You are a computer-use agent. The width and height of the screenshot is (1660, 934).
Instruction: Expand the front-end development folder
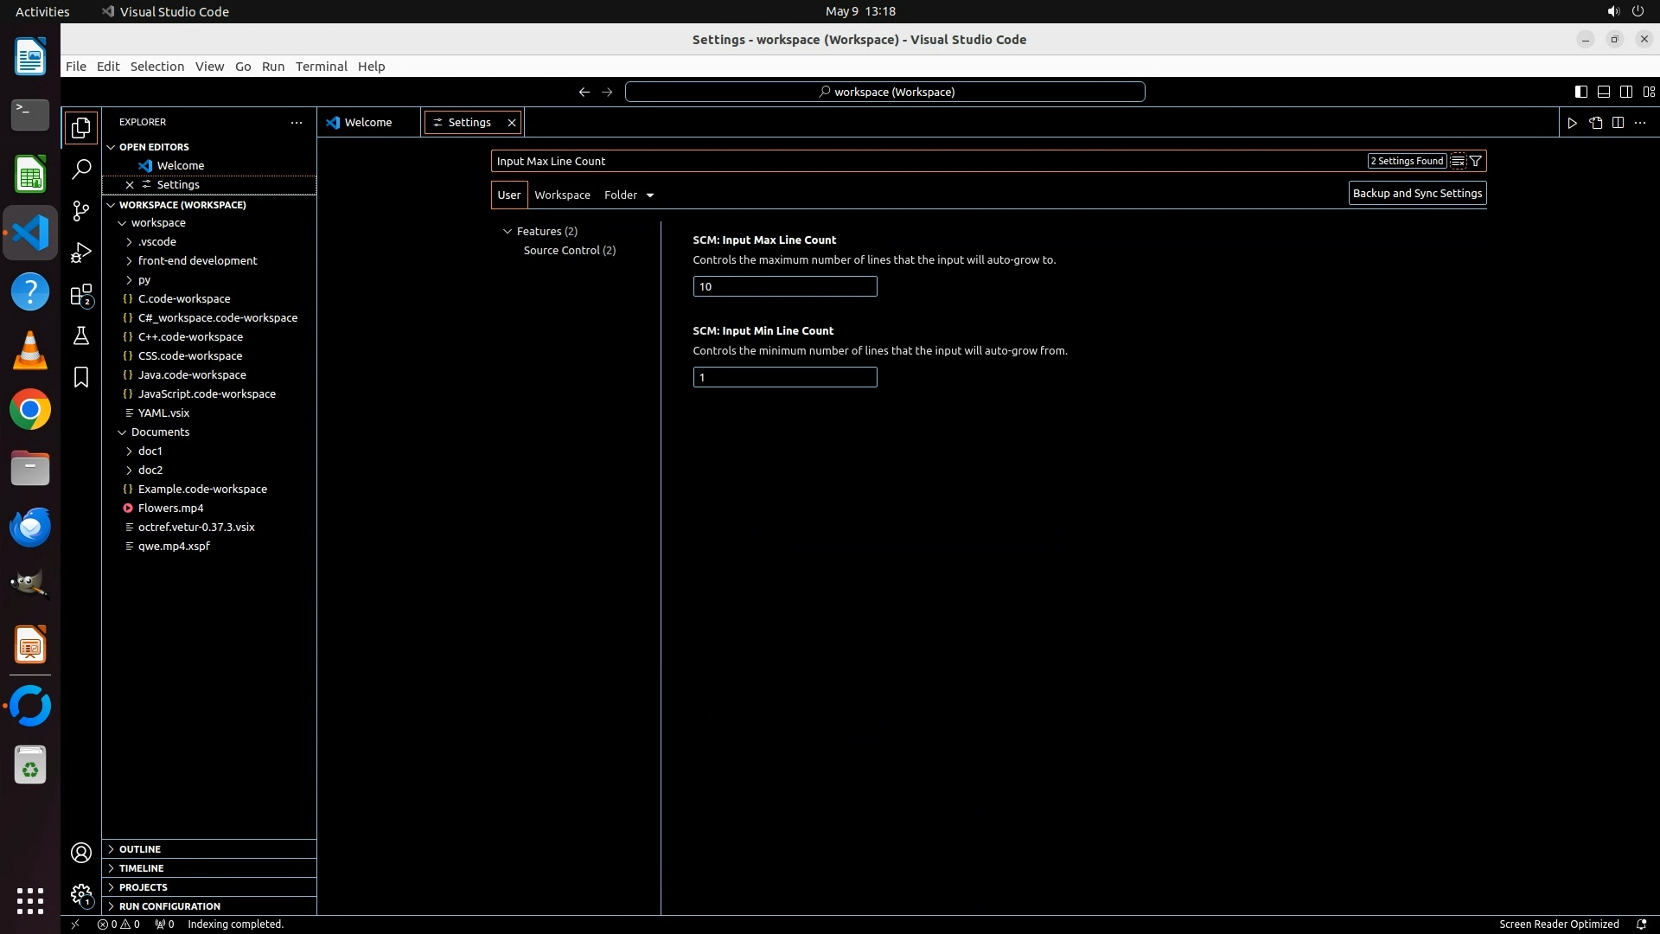pyautogui.click(x=197, y=260)
